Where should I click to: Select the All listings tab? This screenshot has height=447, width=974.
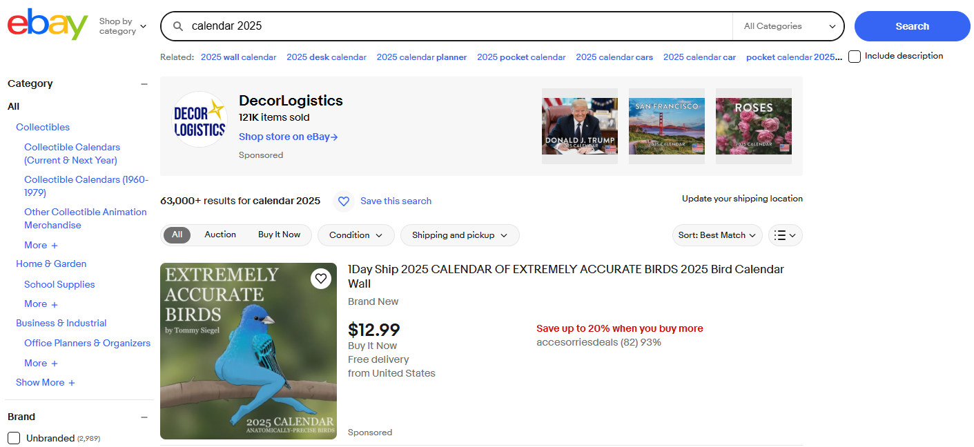[x=177, y=235]
